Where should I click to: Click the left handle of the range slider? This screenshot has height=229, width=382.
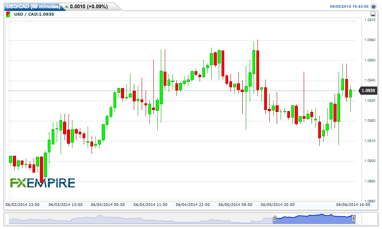(275, 218)
